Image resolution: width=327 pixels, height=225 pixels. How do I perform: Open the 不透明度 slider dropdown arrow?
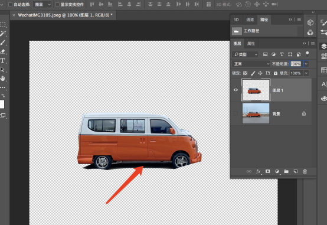(306, 64)
